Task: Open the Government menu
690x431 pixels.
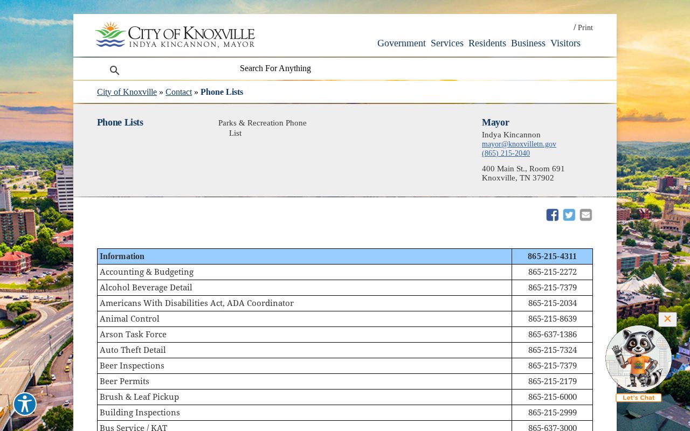Action: click(402, 43)
